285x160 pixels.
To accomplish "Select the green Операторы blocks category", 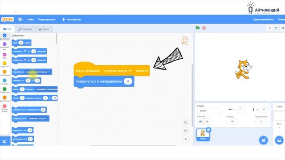I will pyautogui.click(x=4, y=90).
